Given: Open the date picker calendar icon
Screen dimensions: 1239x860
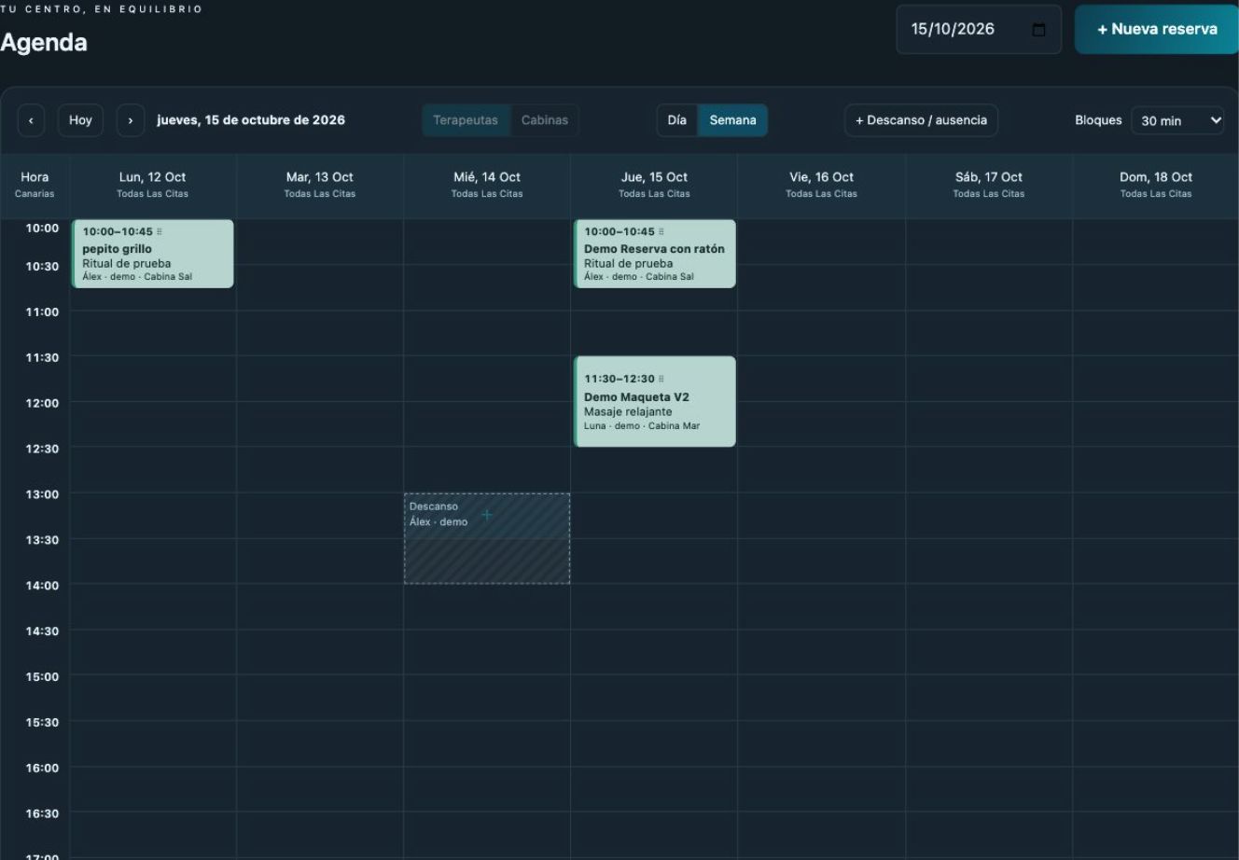Looking at the screenshot, I should pyautogui.click(x=1038, y=30).
